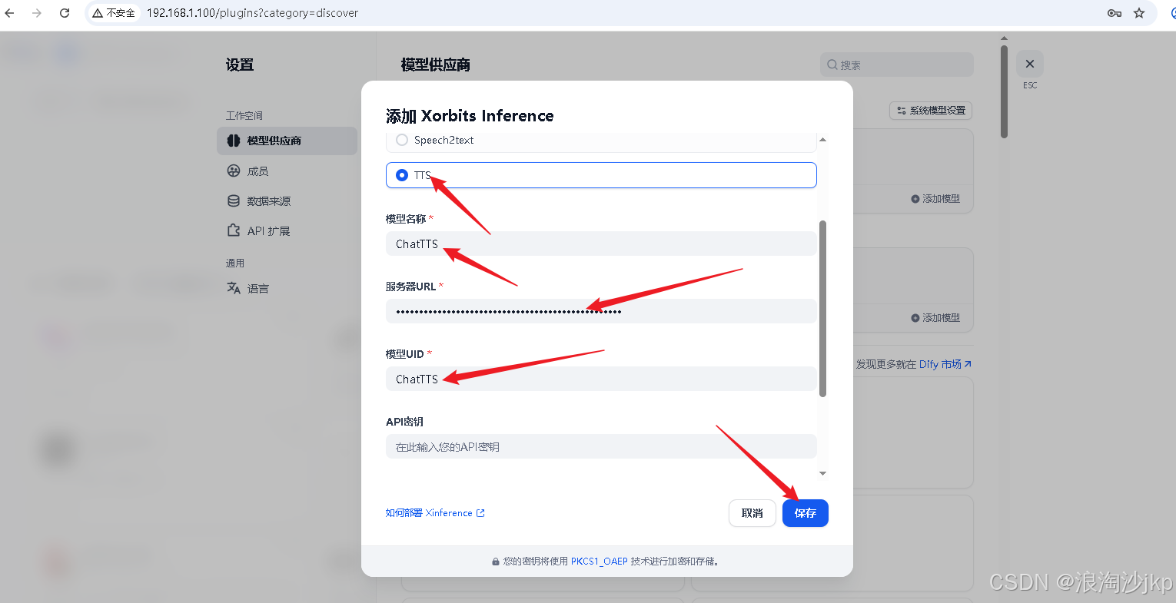Image resolution: width=1176 pixels, height=603 pixels.
Task: Click the 模型UID field containing ChatTTS
Action: pos(601,379)
